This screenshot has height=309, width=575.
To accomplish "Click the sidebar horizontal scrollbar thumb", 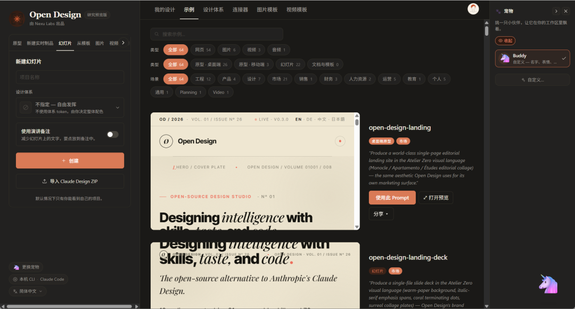I will pos(69,306).
